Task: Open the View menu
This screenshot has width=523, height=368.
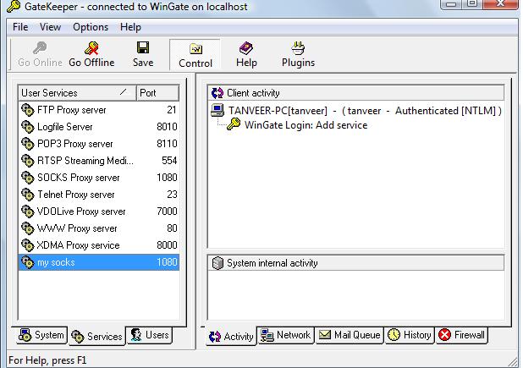Action: pyautogui.click(x=51, y=27)
